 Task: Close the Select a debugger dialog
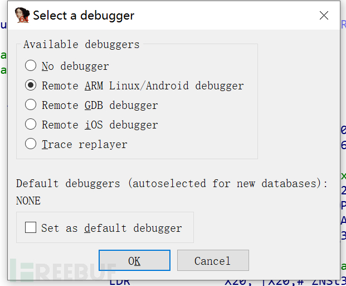coord(324,15)
